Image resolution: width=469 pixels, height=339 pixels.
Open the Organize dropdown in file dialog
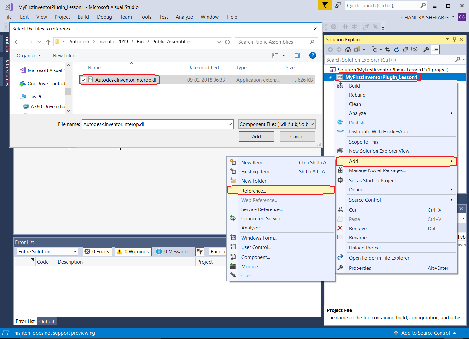click(29, 55)
